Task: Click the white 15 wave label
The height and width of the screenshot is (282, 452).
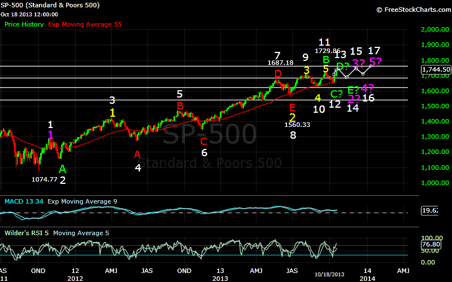Action: [x=356, y=51]
